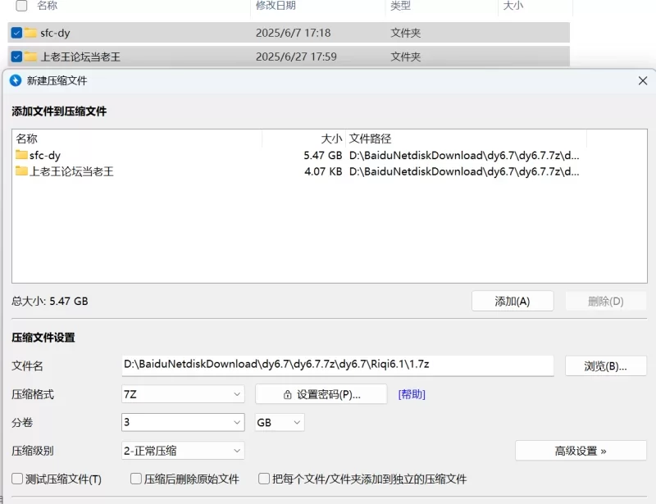Click the 2025/6/27 17:59 date in Explorer

coord(296,57)
